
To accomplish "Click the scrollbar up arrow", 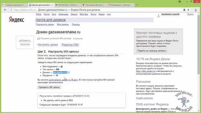I will 198,14.
